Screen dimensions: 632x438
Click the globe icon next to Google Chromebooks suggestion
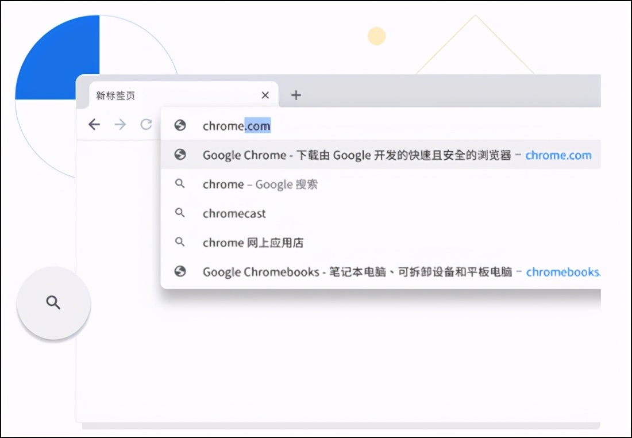click(180, 271)
